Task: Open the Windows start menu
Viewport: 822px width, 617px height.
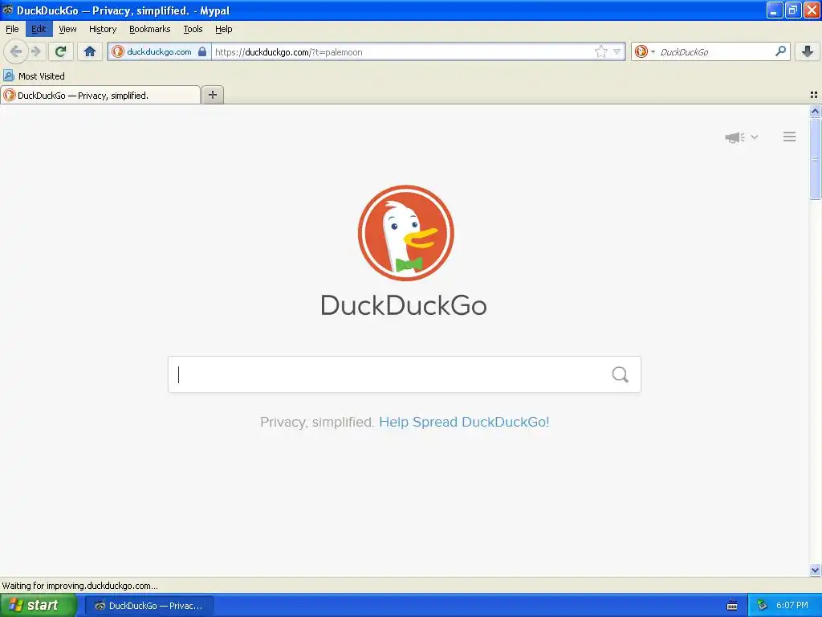Action: [38, 606]
